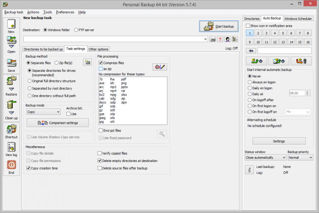Open the Backup mode Copy dropdown
319x213 pixels.
pyautogui.click(x=43, y=112)
